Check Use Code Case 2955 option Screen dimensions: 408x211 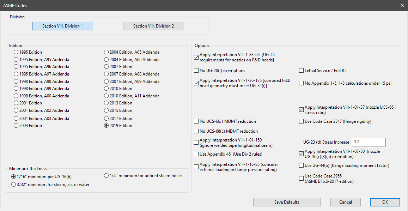tap(301, 179)
